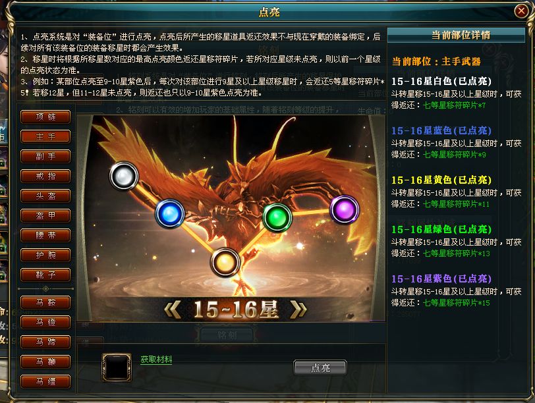Close the 点亮 window
This screenshot has height=403, width=535.
pos(521,11)
